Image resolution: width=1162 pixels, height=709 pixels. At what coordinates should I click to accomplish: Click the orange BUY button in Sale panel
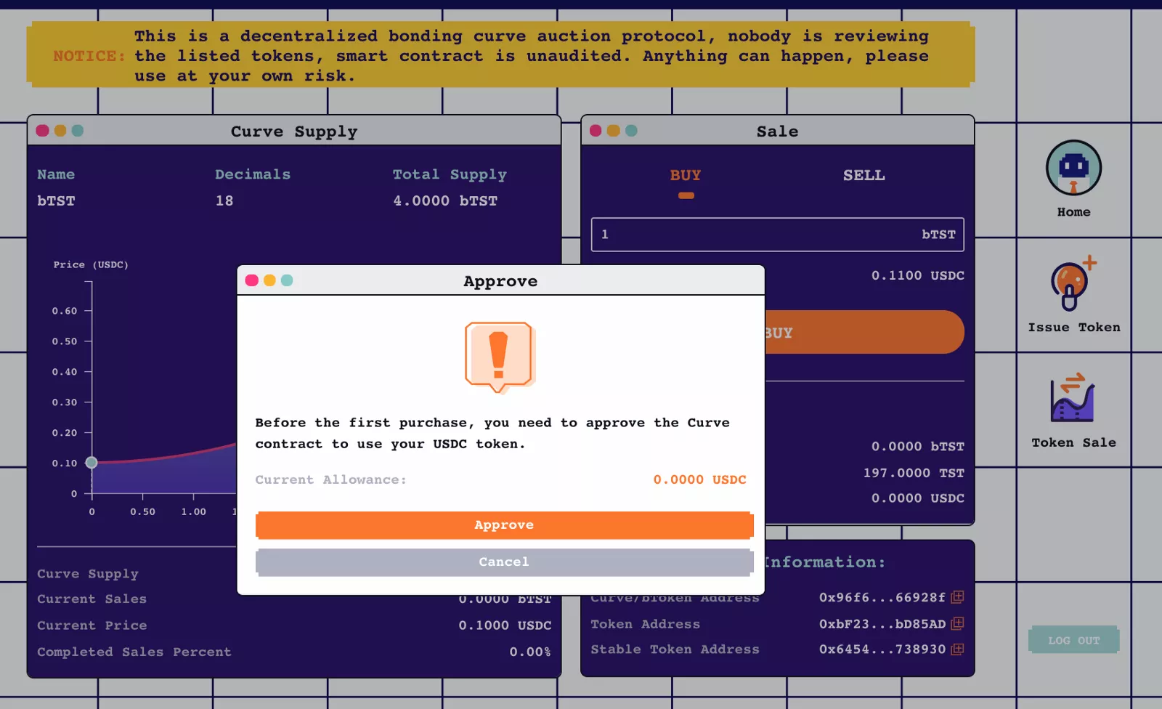(x=864, y=332)
